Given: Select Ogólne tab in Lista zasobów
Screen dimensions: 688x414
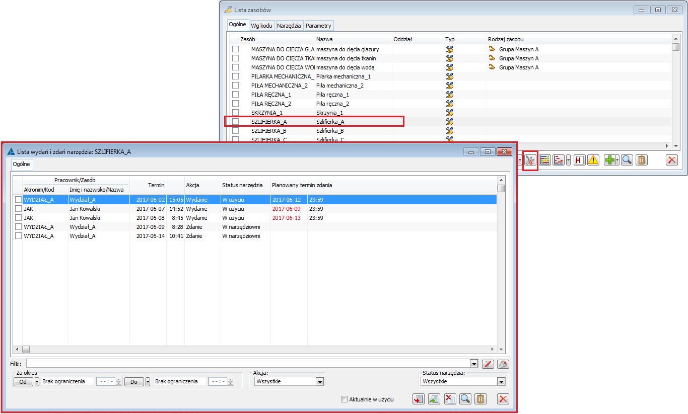Looking at the screenshot, I should [237, 25].
